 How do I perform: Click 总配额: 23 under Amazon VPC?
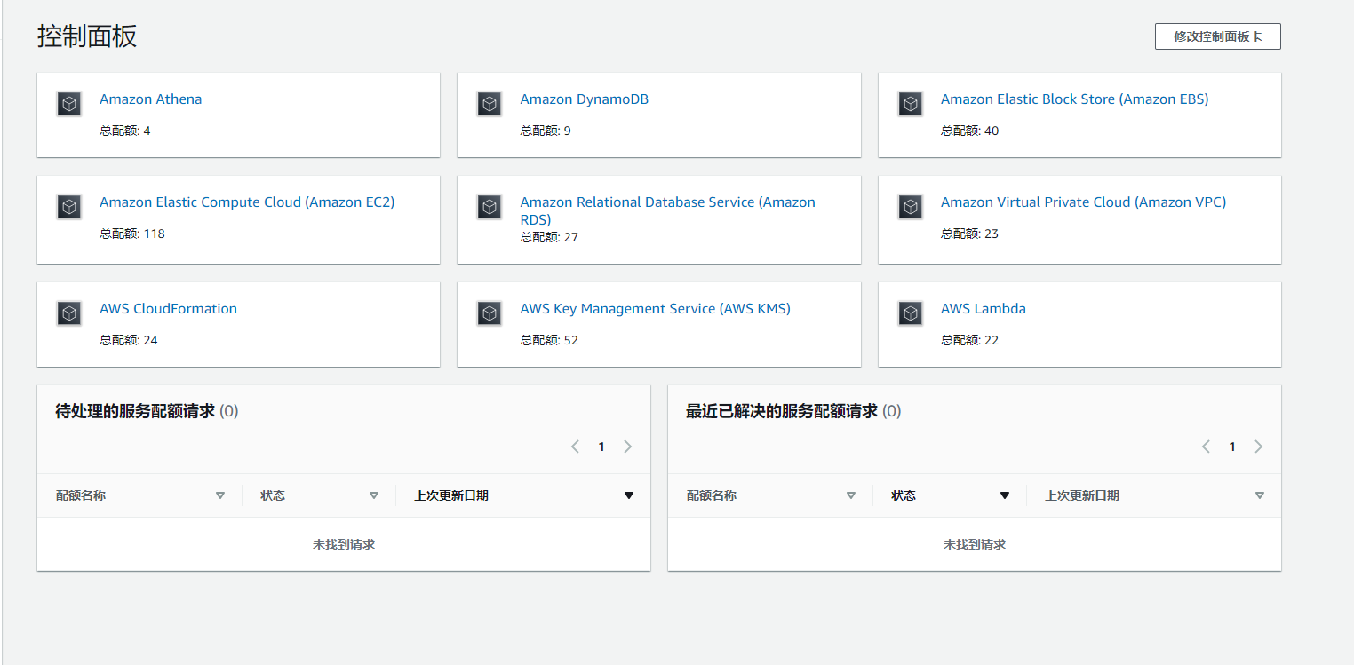pyautogui.click(x=970, y=234)
